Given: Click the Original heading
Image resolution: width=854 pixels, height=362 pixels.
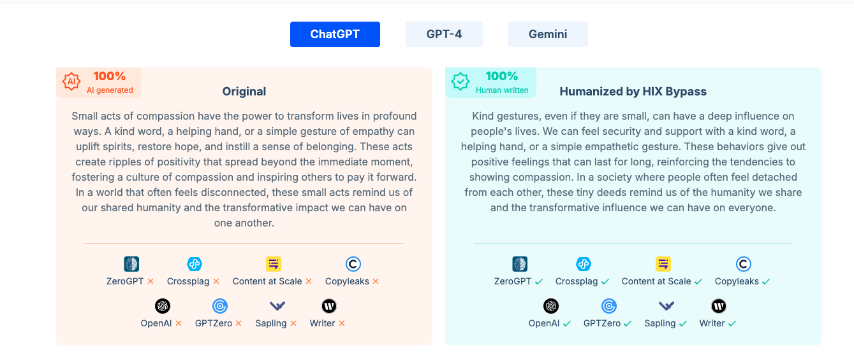Looking at the screenshot, I should pyautogui.click(x=244, y=92).
